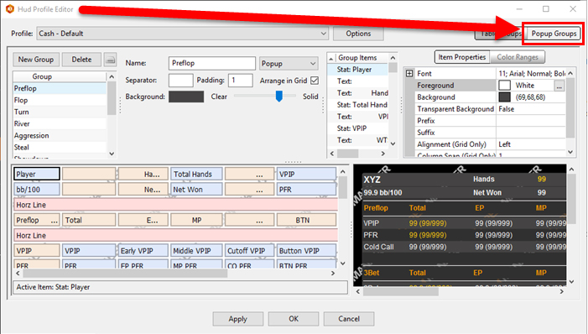Select the Item Properties tab
Screen dimensions: 588x334
pyautogui.click(x=462, y=57)
